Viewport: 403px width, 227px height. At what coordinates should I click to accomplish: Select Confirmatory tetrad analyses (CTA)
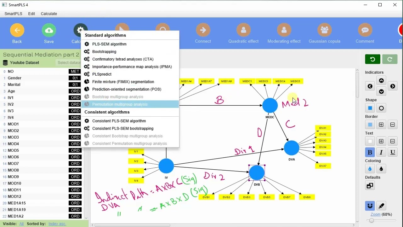pyautogui.click(x=130, y=59)
